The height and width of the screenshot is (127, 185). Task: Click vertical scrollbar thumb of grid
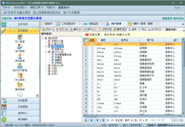click(x=183, y=54)
